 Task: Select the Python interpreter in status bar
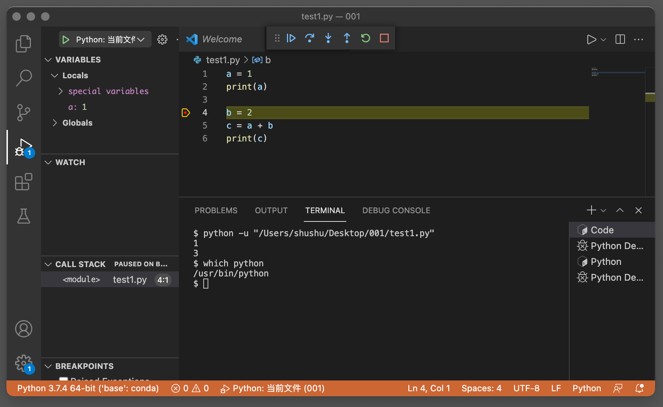pos(88,388)
